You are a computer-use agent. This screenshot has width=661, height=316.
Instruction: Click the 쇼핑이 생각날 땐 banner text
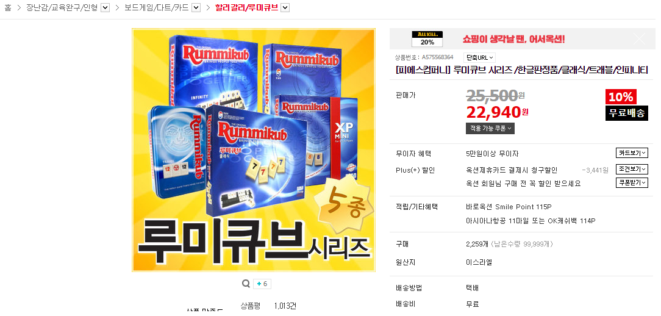pos(513,39)
